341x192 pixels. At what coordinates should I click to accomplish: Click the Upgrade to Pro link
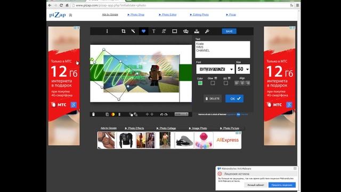237,114
